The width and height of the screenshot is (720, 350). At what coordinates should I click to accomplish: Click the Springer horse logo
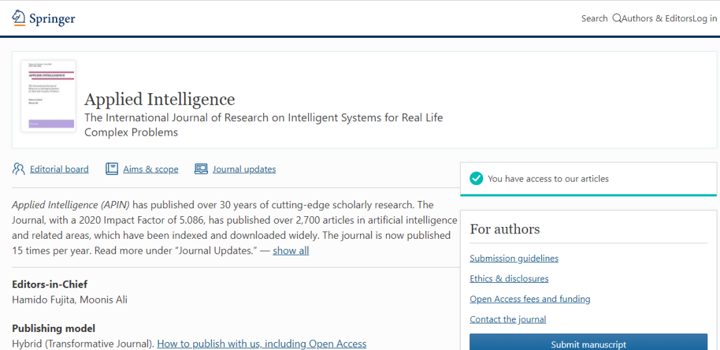(x=19, y=18)
